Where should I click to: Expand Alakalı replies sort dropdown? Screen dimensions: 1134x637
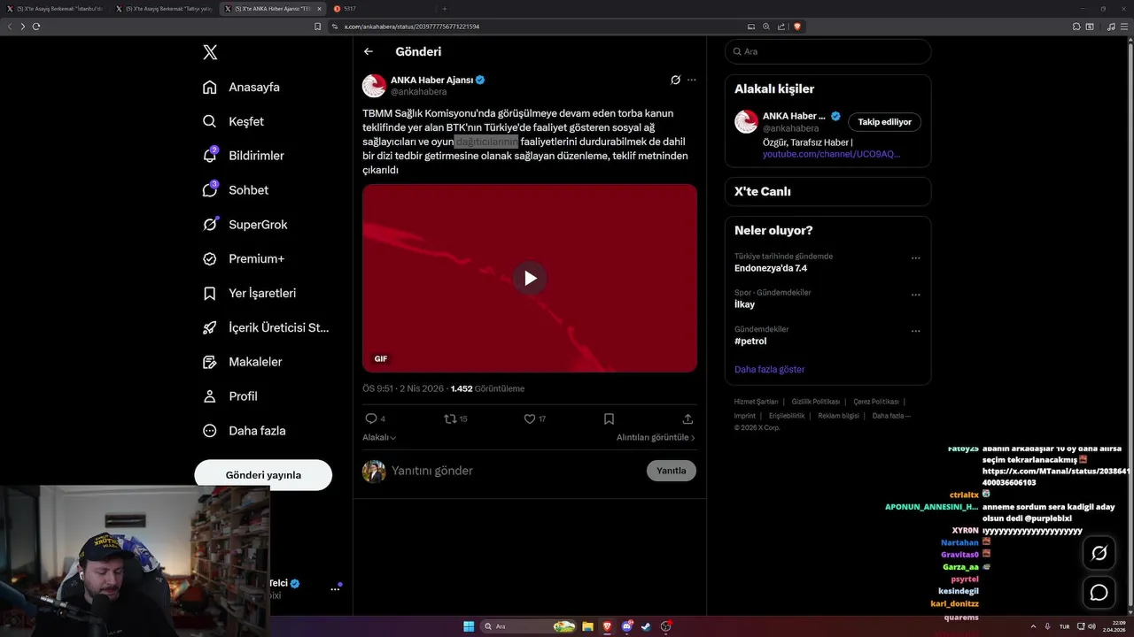tap(379, 437)
